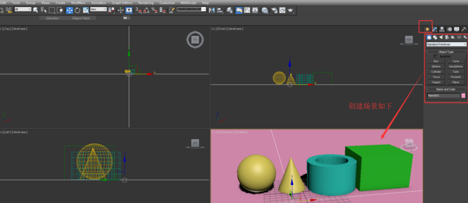
Task: Open the Display command panel tab
Action: [x=457, y=29]
